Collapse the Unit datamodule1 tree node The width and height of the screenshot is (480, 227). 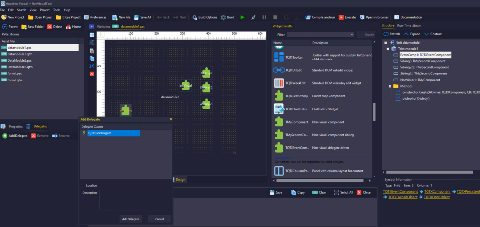pyautogui.click(x=385, y=43)
